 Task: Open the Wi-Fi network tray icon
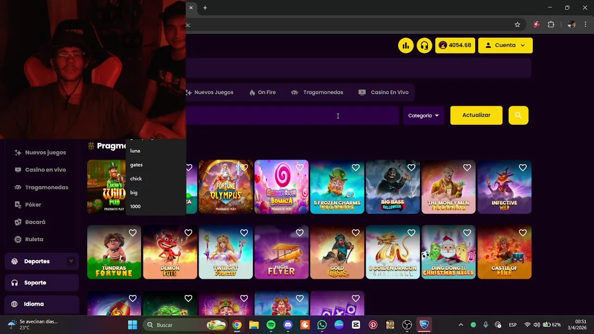[527, 325]
